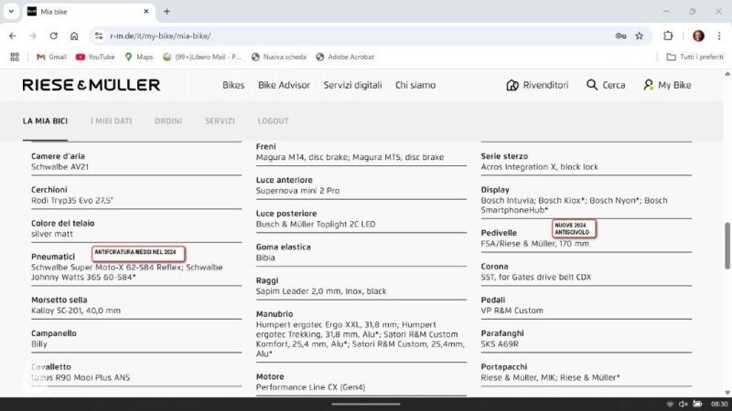Open the Chi siamo menu
732x411 pixels.
[415, 85]
